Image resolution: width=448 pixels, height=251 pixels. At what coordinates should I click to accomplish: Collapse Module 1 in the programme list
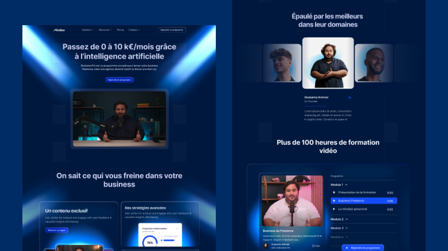tap(339, 185)
